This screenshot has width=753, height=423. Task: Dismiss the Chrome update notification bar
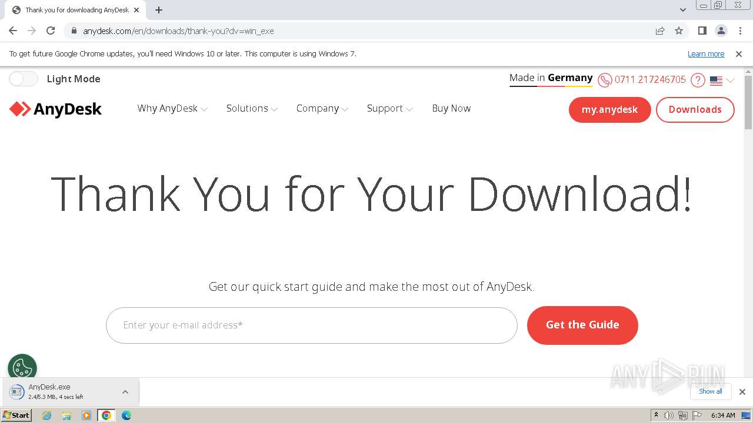[x=739, y=53]
